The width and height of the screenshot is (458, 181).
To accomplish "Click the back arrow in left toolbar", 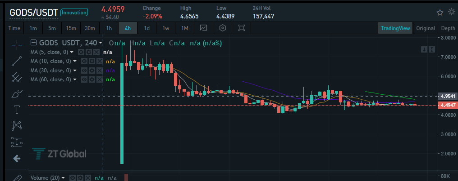I will coord(17,159).
